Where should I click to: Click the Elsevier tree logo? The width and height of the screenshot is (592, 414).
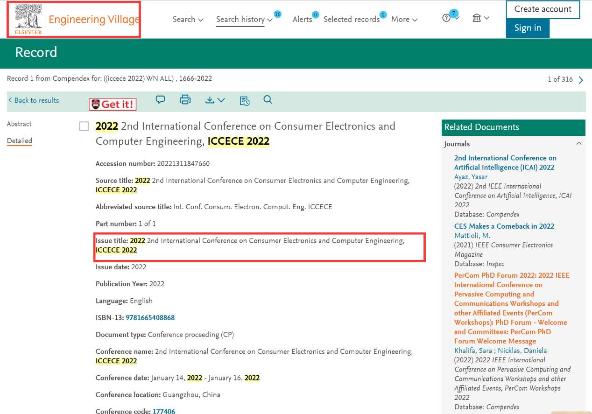point(28,19)
